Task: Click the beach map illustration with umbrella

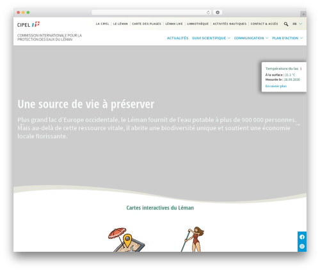Action: [126, 240]
